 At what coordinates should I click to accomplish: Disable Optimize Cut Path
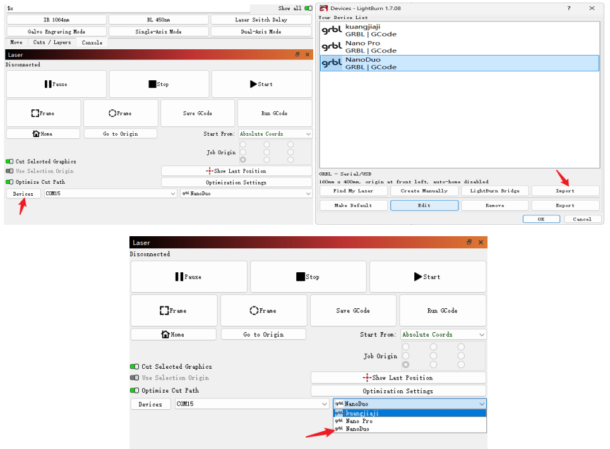click(x=9, y=182)
